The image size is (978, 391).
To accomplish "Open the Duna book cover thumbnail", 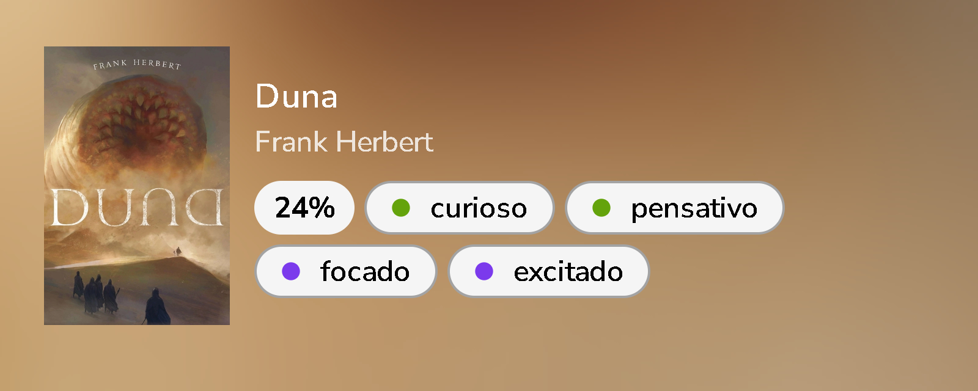I will 137,186.
